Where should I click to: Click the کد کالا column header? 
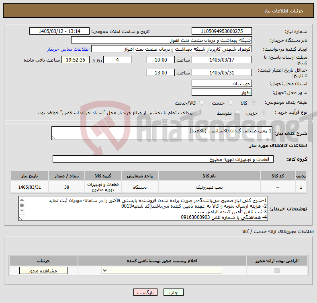(278, 176)
